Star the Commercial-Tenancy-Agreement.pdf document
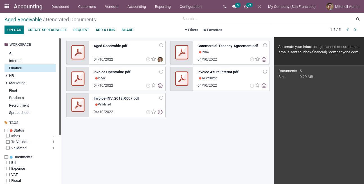 coord(257,59)
